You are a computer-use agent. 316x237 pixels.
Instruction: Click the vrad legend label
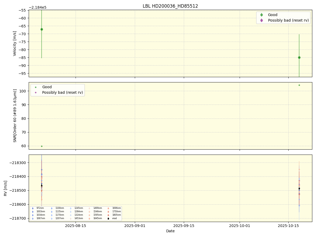point(114,218)
